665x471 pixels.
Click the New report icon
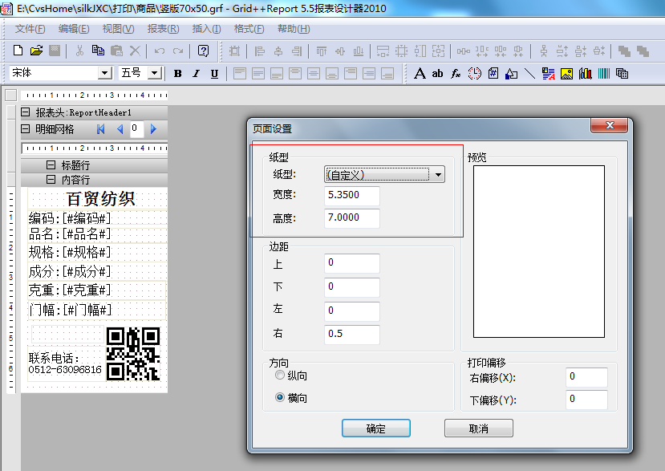[18, 51]
